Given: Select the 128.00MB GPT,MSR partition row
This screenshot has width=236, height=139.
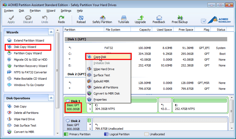Looking at the screenshot, I should click(x=146, y=83).
